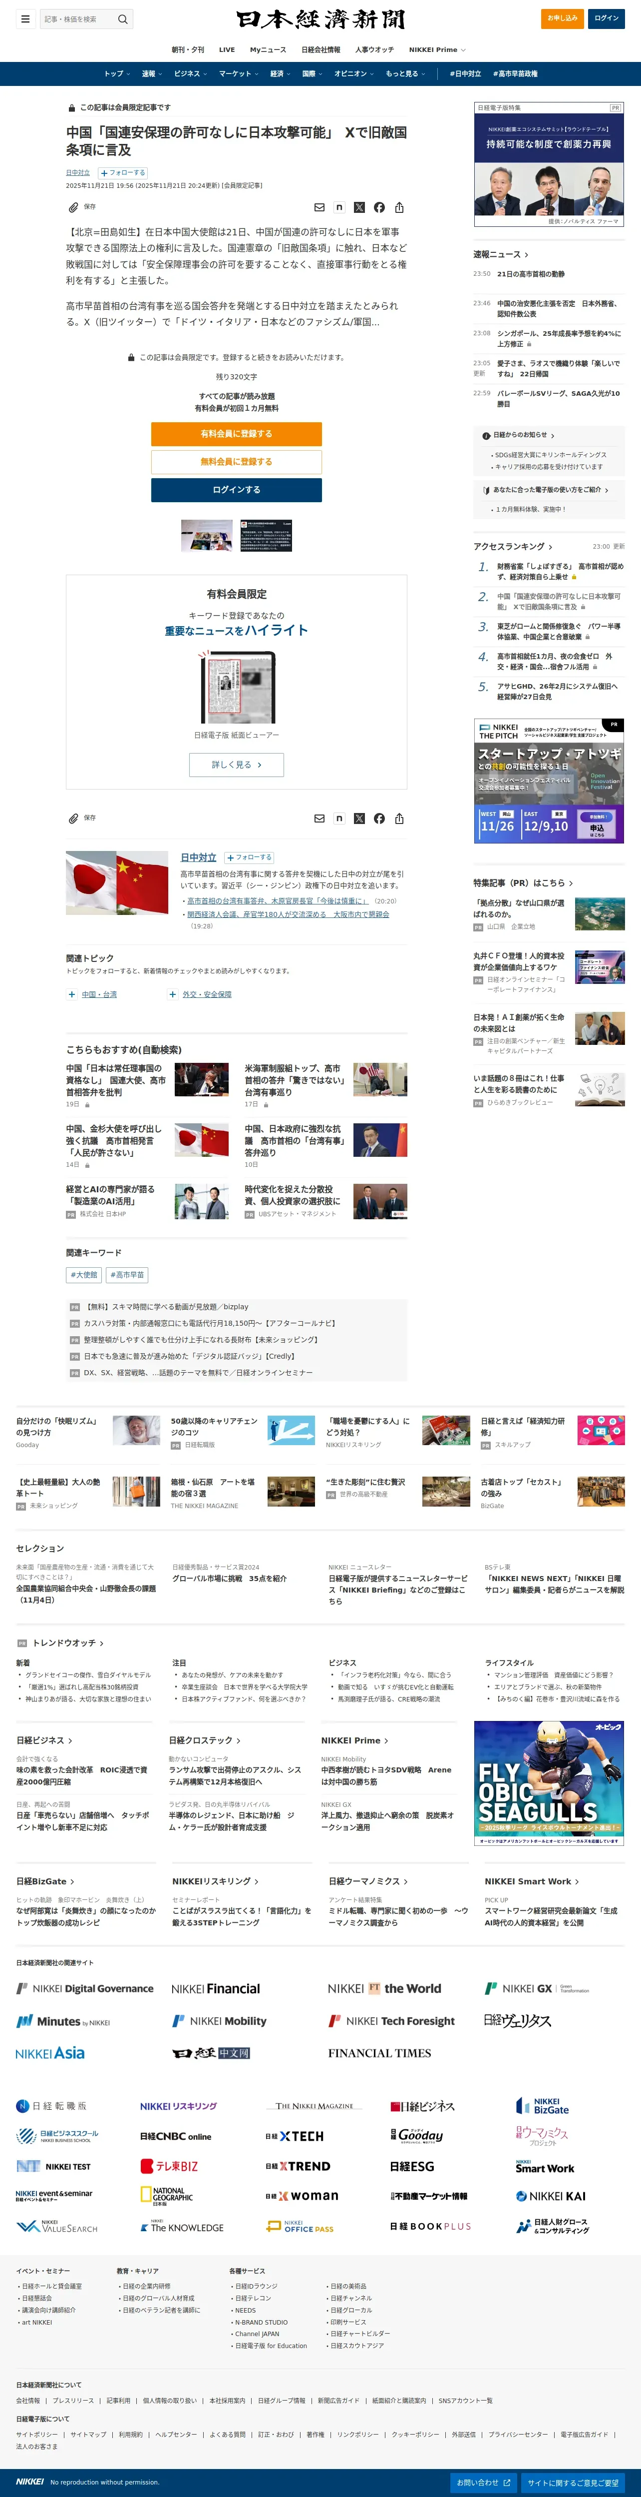
Task: Expand the トップ navigation dropdown
Action: pos(116,73)
